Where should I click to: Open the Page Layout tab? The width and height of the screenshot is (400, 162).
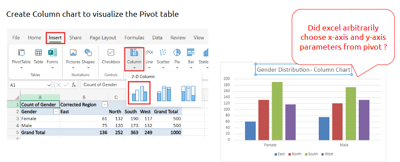click(103, 38)
